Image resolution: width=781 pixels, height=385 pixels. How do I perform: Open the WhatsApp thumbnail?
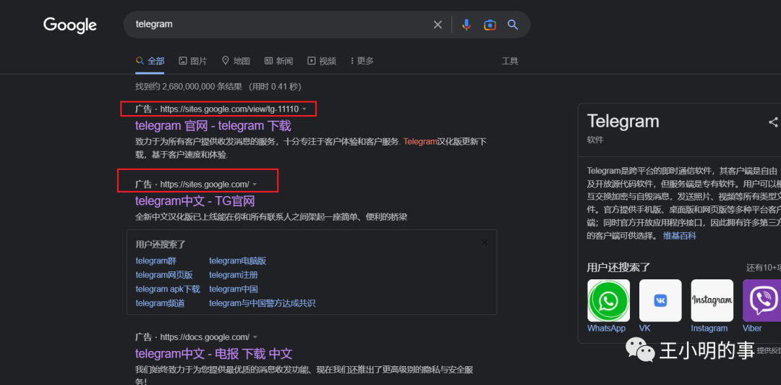[609, 300]
